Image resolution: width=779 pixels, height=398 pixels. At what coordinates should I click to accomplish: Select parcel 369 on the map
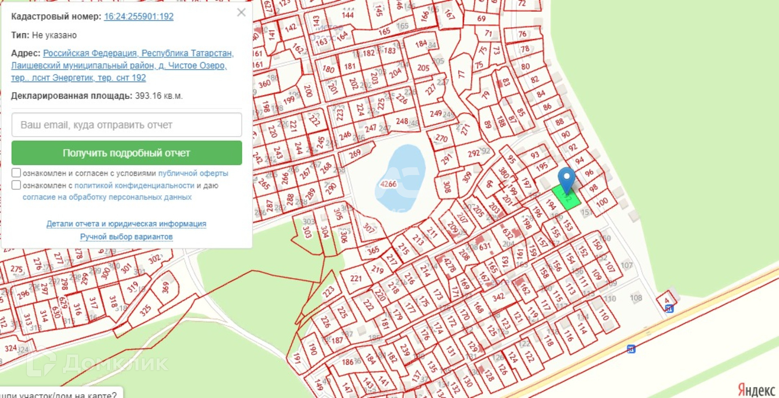point(165,288)
